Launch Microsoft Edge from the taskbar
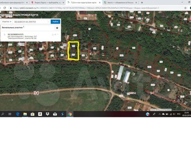 [x=18, y=114]
